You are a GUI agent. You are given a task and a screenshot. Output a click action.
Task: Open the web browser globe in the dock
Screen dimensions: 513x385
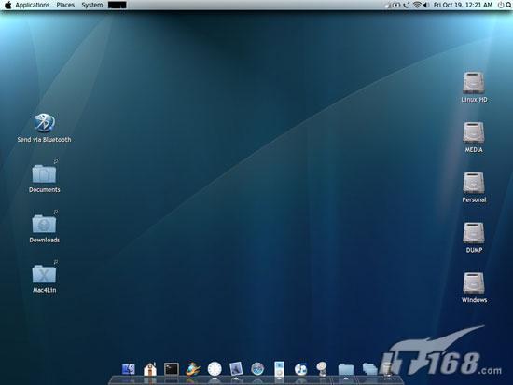click(193, 369)
